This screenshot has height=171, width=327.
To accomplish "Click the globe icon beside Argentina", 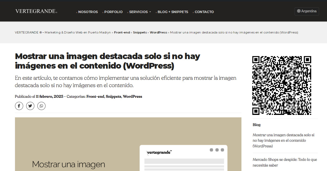I will (299, 11).
